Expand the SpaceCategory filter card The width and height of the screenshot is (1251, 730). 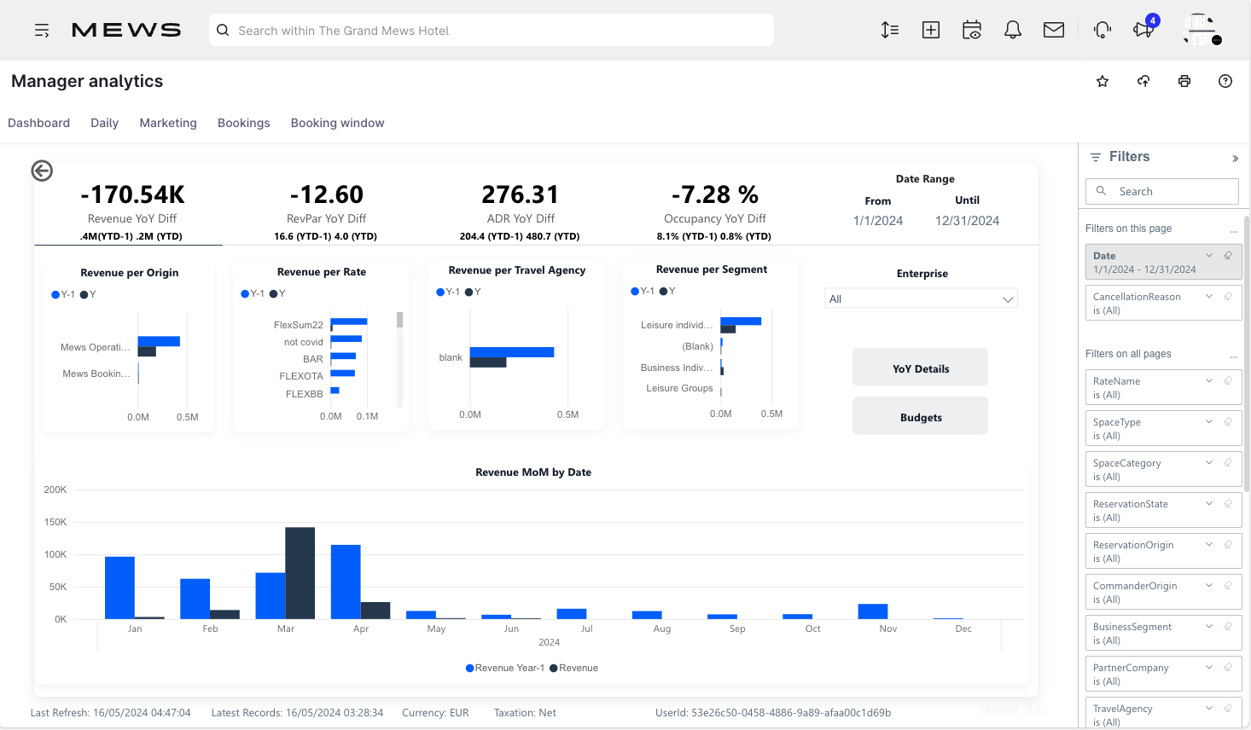1209,462
